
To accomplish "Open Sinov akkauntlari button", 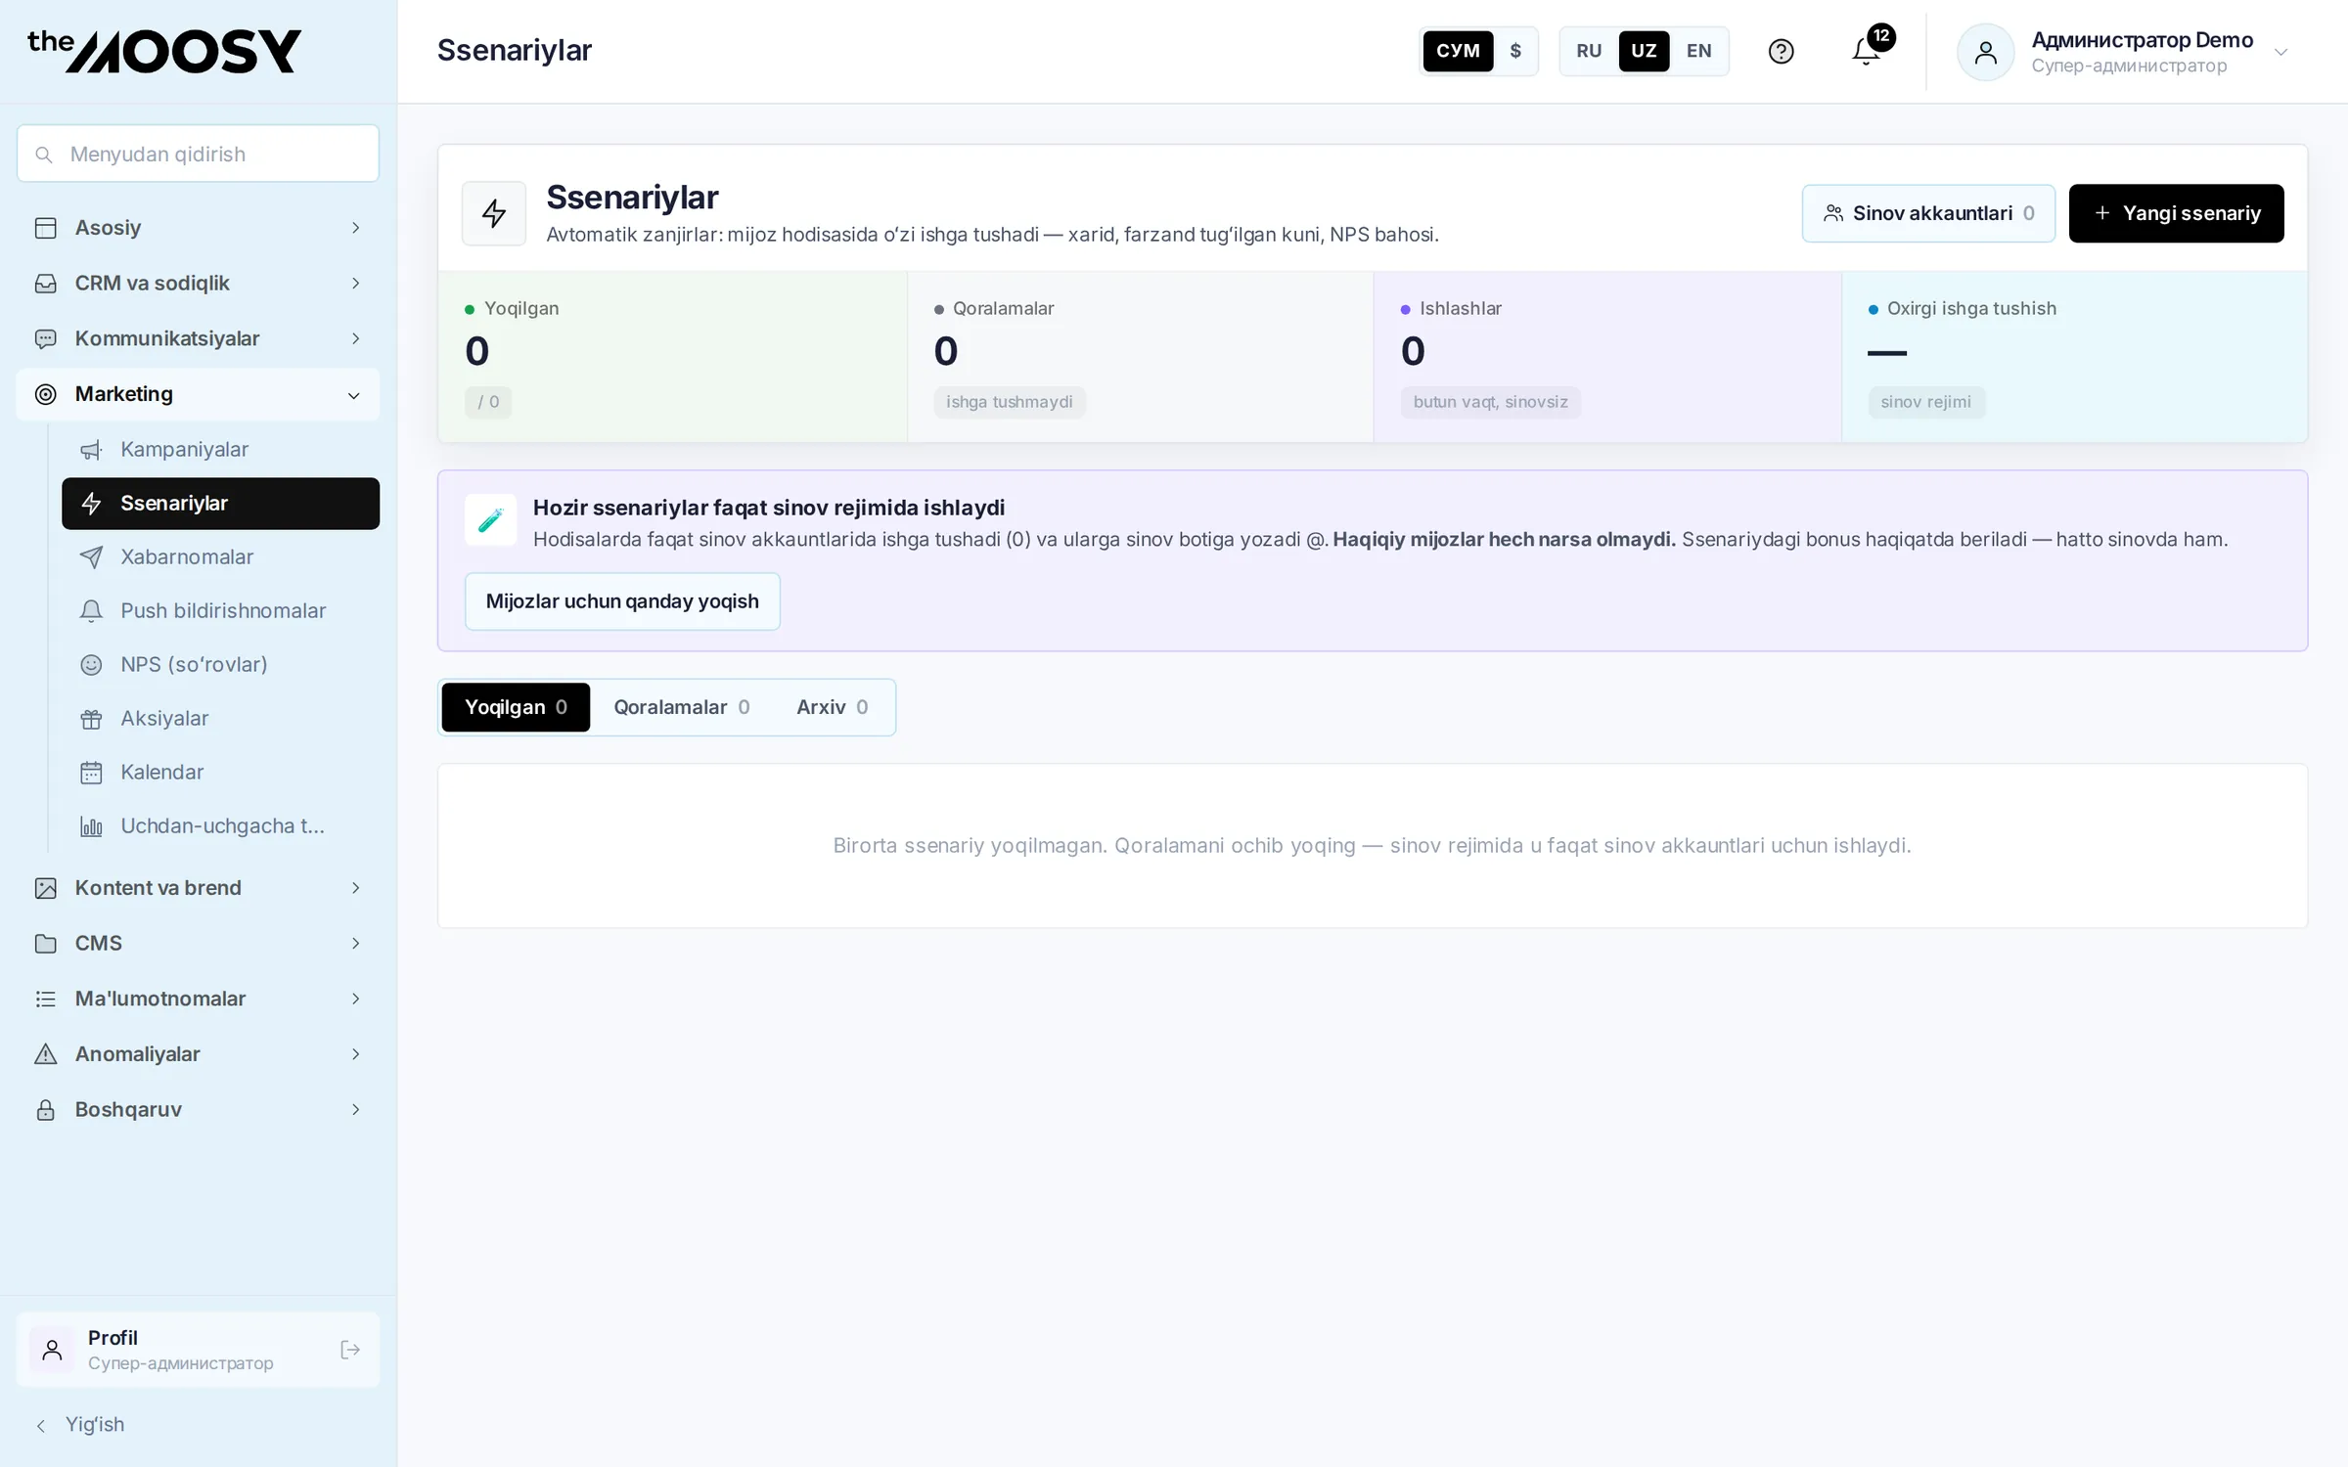I will [1928, 213].
